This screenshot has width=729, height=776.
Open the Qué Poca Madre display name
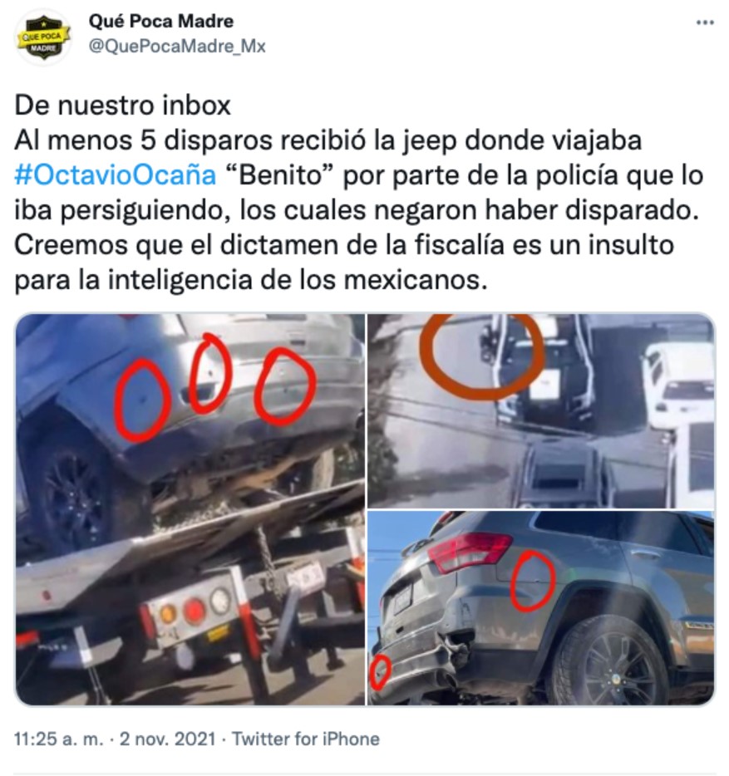tap(161, 21)
